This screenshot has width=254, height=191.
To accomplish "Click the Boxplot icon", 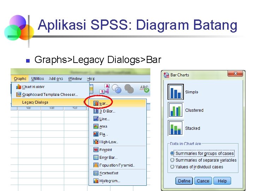I will point(96,150).
